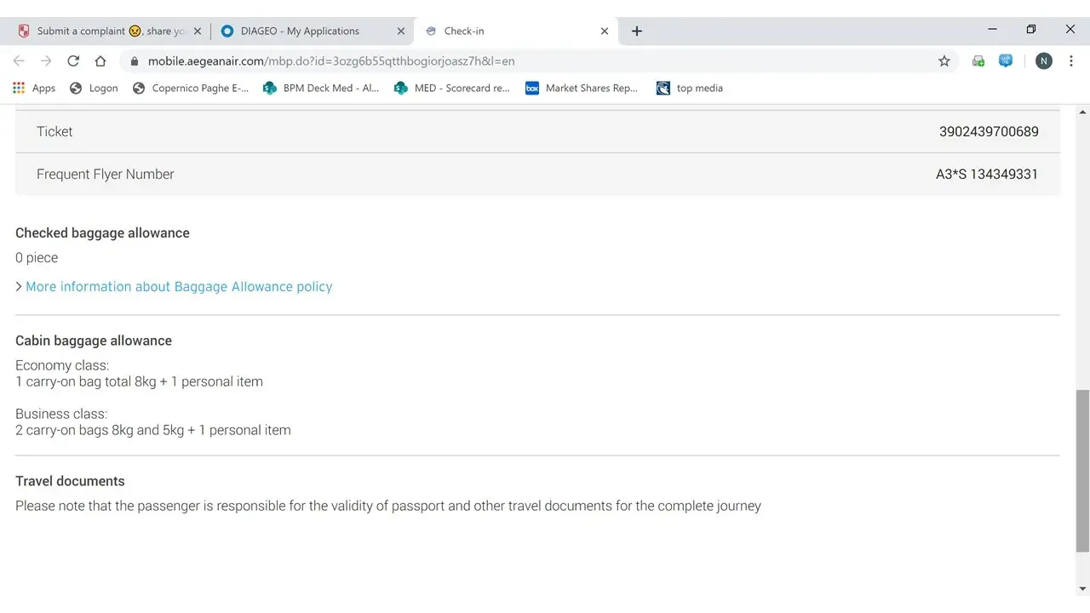This screenshot has height=613, width=1090.
Task: Open the top media bookmark
Action: pos(690,88)
